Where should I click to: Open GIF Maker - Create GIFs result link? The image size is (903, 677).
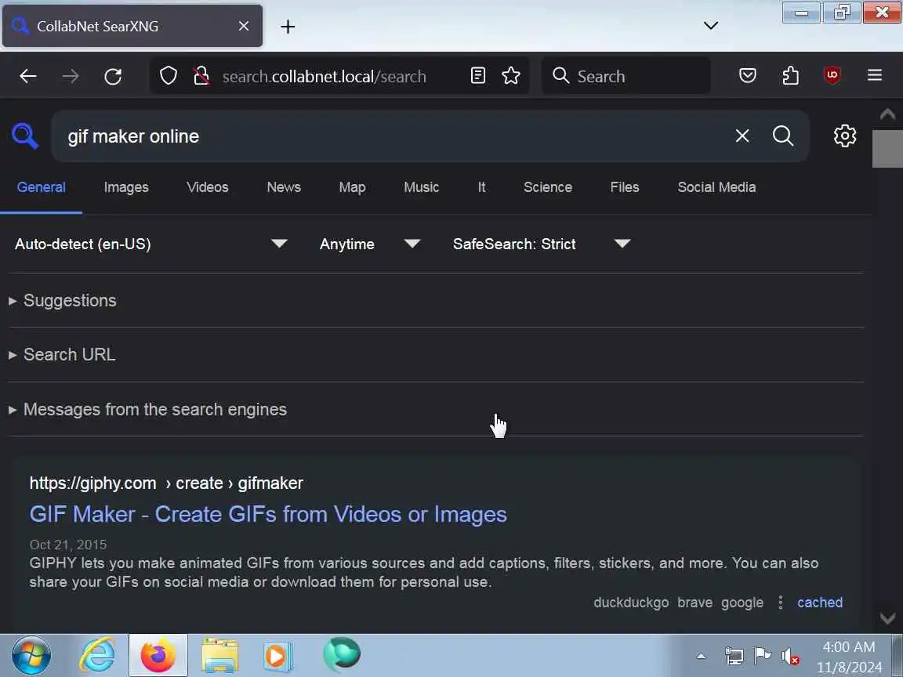click(268, 514)
